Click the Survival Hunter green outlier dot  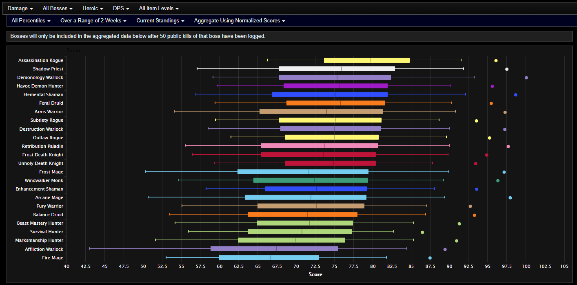pos(422,232)
